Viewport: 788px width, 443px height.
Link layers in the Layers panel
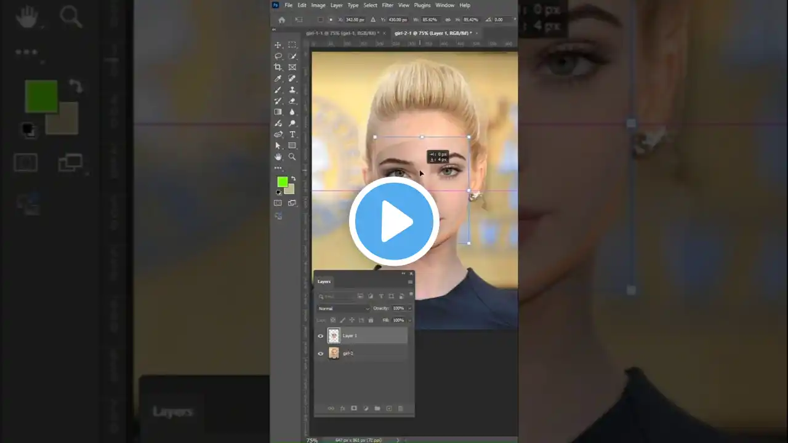tap(331, 409)
